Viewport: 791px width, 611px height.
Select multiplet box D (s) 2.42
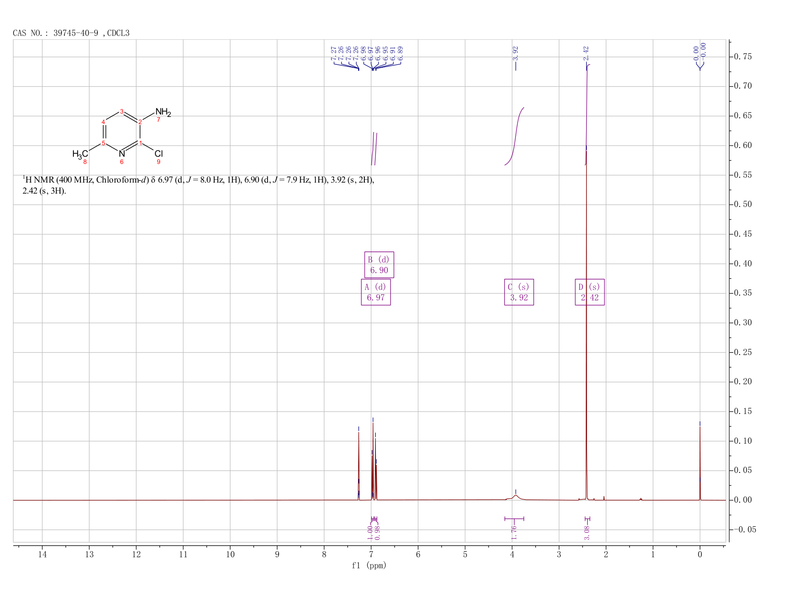coord(590,292)
